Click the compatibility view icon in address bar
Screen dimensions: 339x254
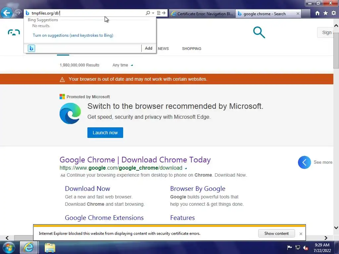coord(159,13)
